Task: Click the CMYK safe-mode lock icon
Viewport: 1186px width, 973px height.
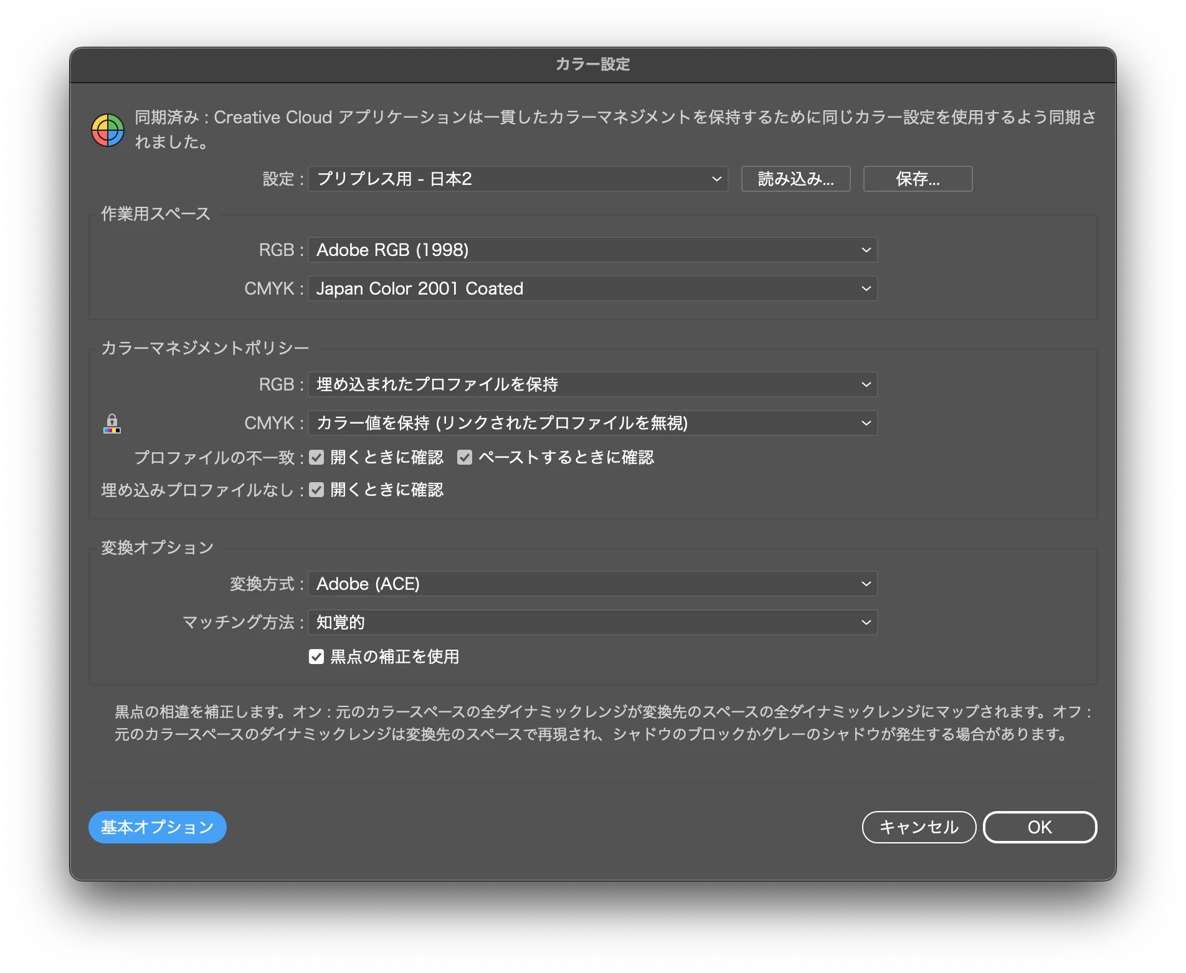Action: pyautogui.click(x=112, y=424)
